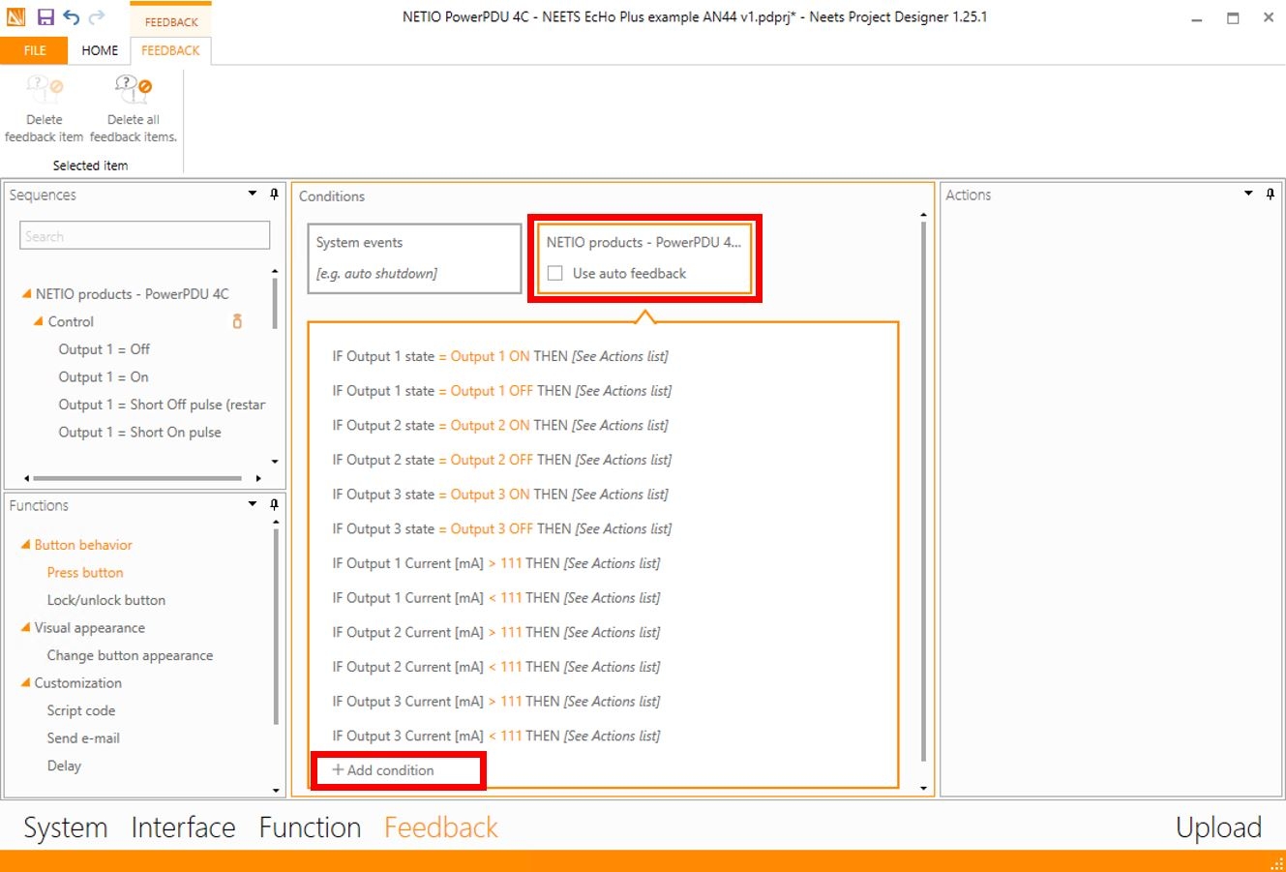Open Functions panel dropdown arrow
This screenshot has height=872, width=1286.
(253, 505)
